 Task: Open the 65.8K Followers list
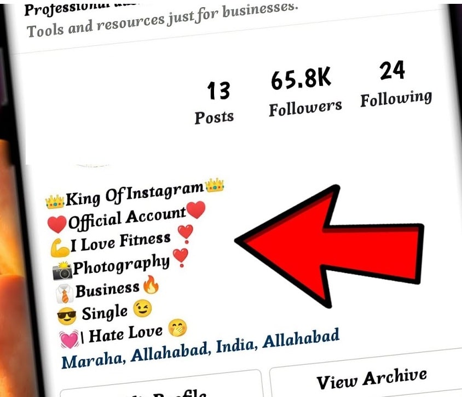pos(305,93)
